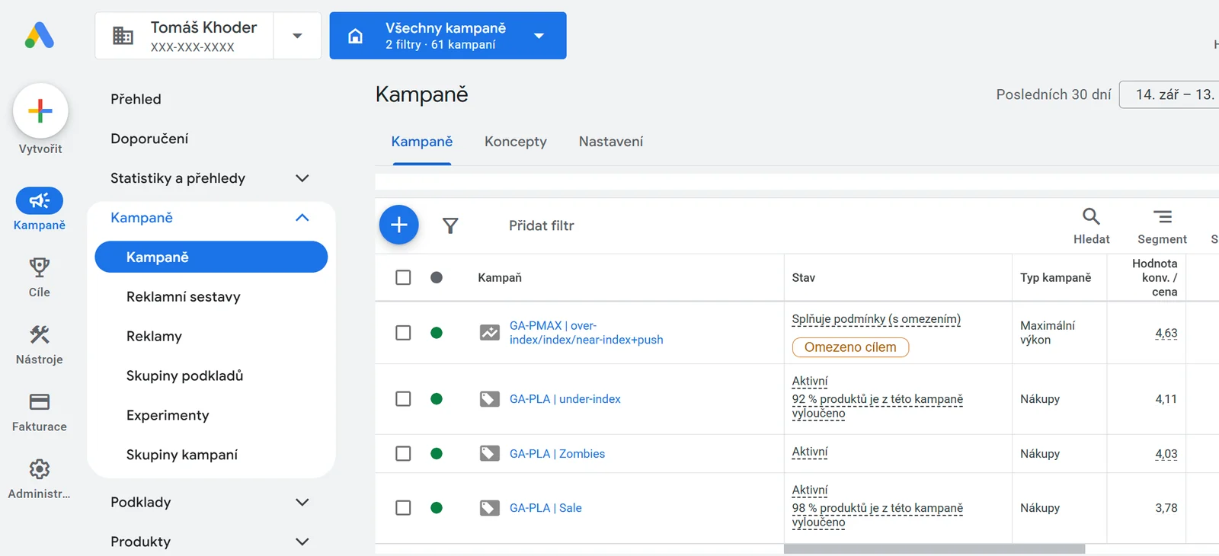Image resolution: width=1219 pixels, height=556 pixels.
Task: Click the Přidat filtr field
Action: click(542, 225)
